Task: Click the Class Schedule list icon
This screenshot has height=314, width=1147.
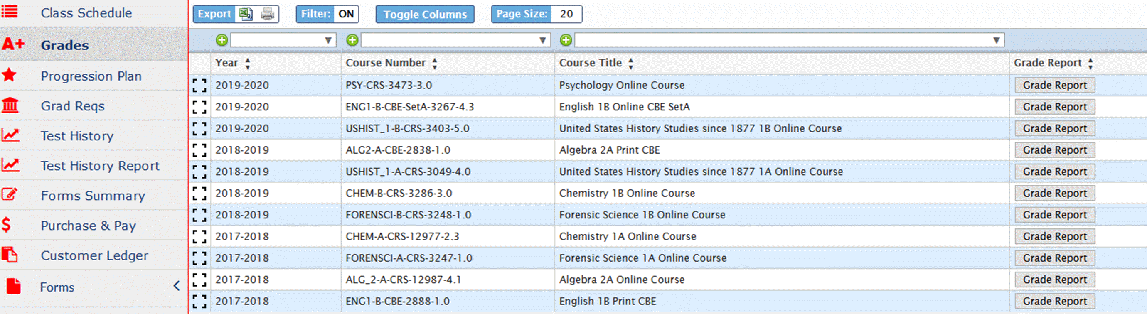Action: tap(10, 12)
